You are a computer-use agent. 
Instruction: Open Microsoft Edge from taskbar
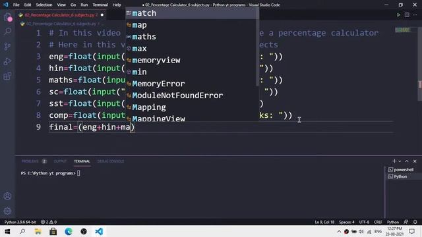point(69,231)
